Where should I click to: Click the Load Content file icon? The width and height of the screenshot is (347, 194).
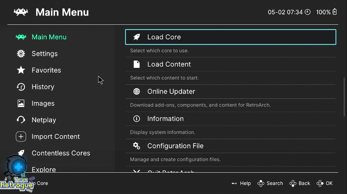coord(137,64)
